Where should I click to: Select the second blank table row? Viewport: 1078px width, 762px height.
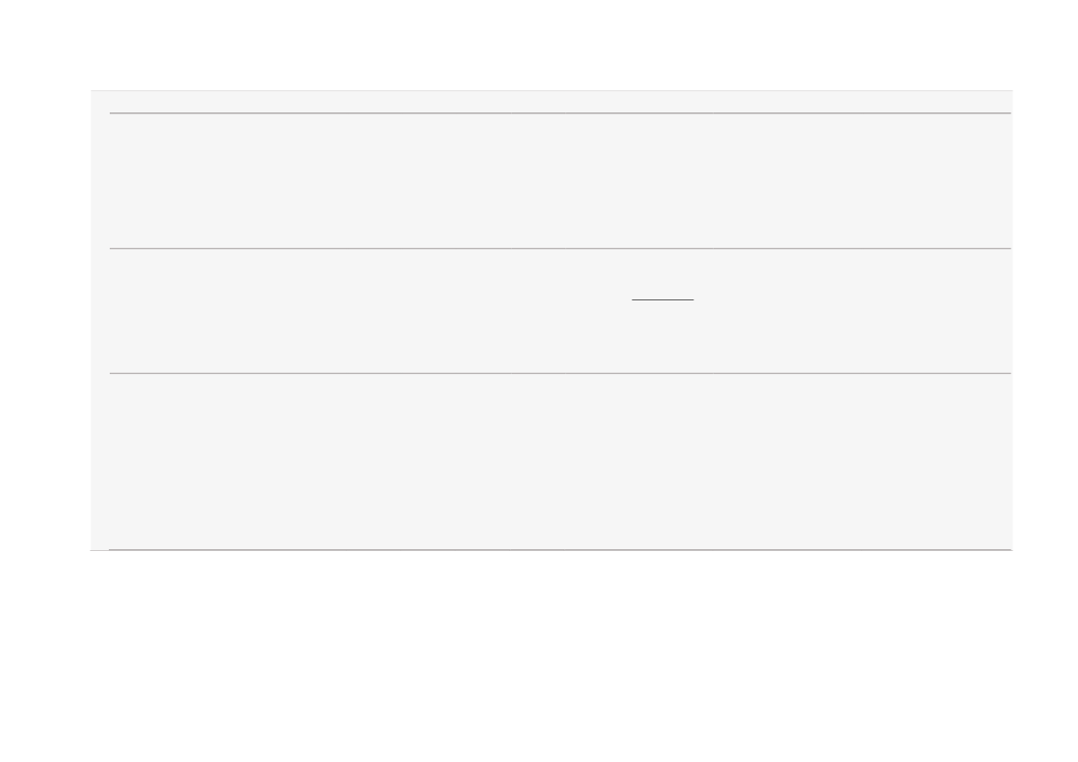tap(561, 311)
